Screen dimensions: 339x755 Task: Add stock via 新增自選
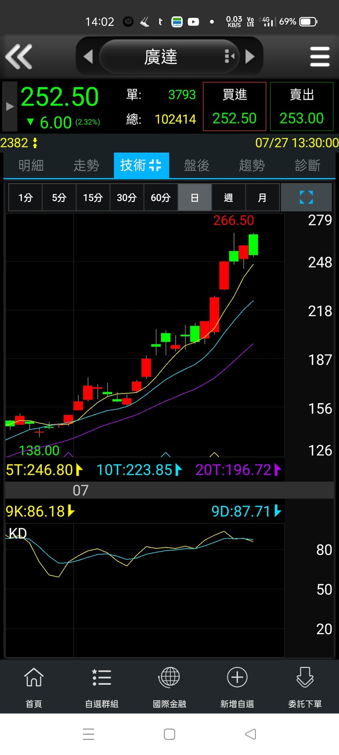tap(237, 687)
